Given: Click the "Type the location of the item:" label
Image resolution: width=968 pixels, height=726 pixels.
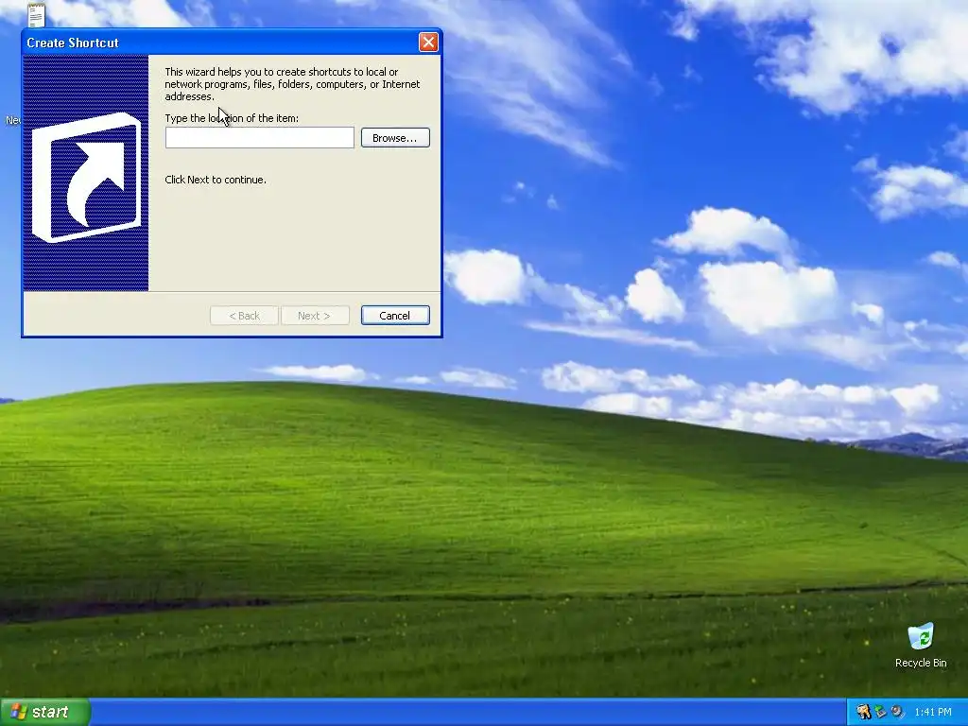Looking at the screenshot, I should pos(232,118).
